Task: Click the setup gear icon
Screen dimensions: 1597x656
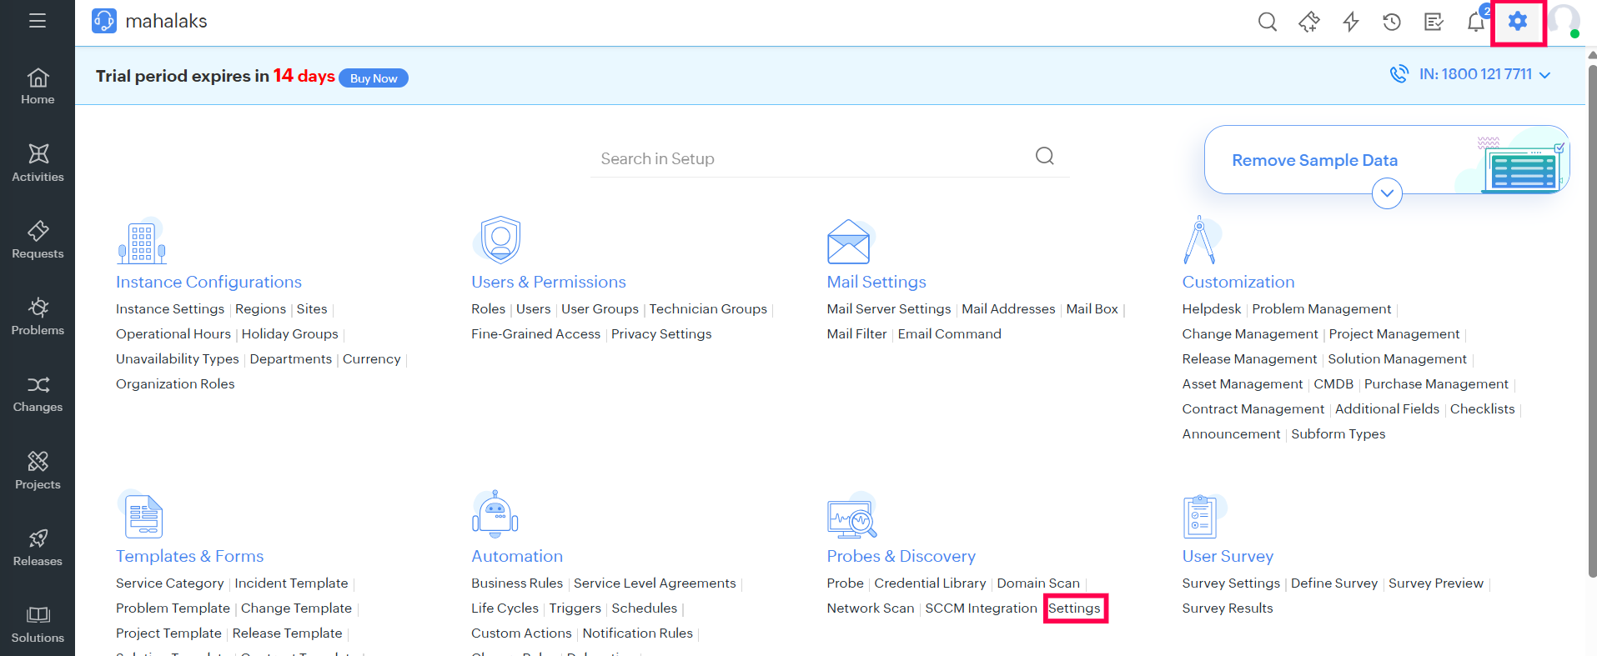Action: click(x=1518, y=22)
